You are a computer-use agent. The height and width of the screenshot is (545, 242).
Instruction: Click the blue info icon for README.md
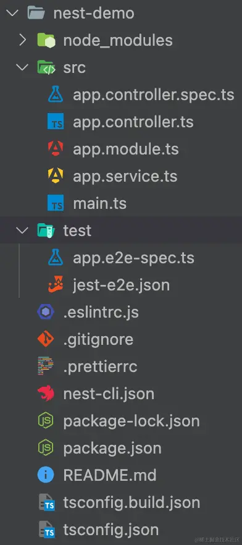click(46, 475)
